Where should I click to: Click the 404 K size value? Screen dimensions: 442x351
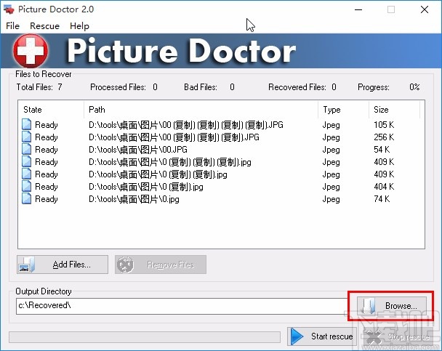tap(384, 187)
